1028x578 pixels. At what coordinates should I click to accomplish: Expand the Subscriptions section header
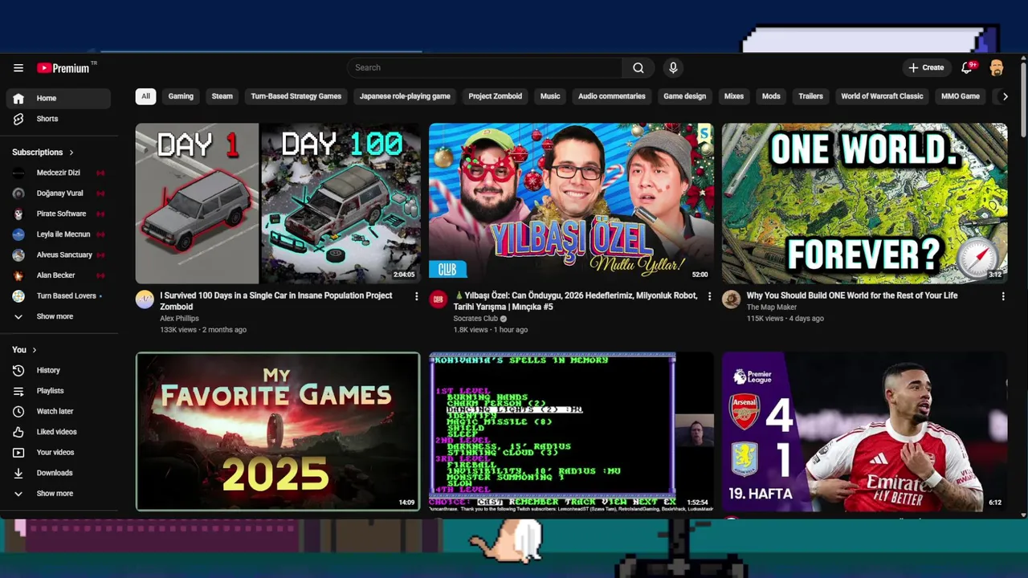click(43, 153)
